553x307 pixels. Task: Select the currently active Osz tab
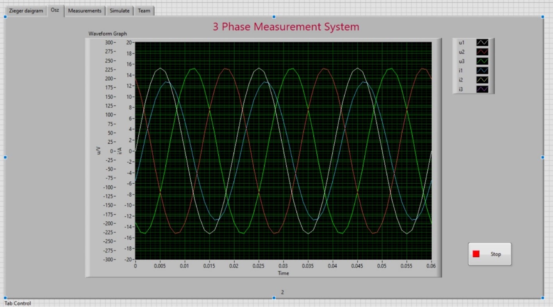55,10
